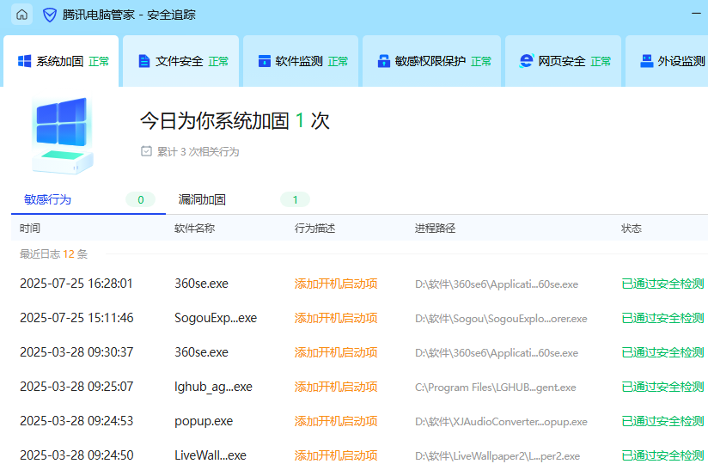Click the document icon on 文件安全 tab

143,61
